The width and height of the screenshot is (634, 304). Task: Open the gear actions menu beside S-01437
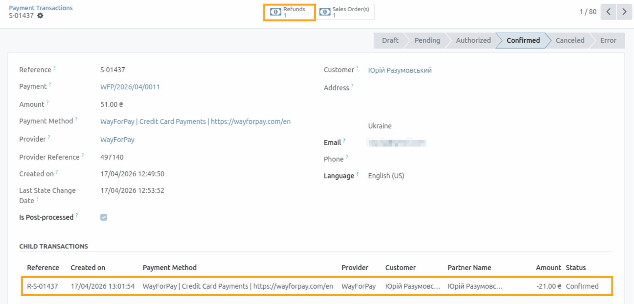pos(40,16)
